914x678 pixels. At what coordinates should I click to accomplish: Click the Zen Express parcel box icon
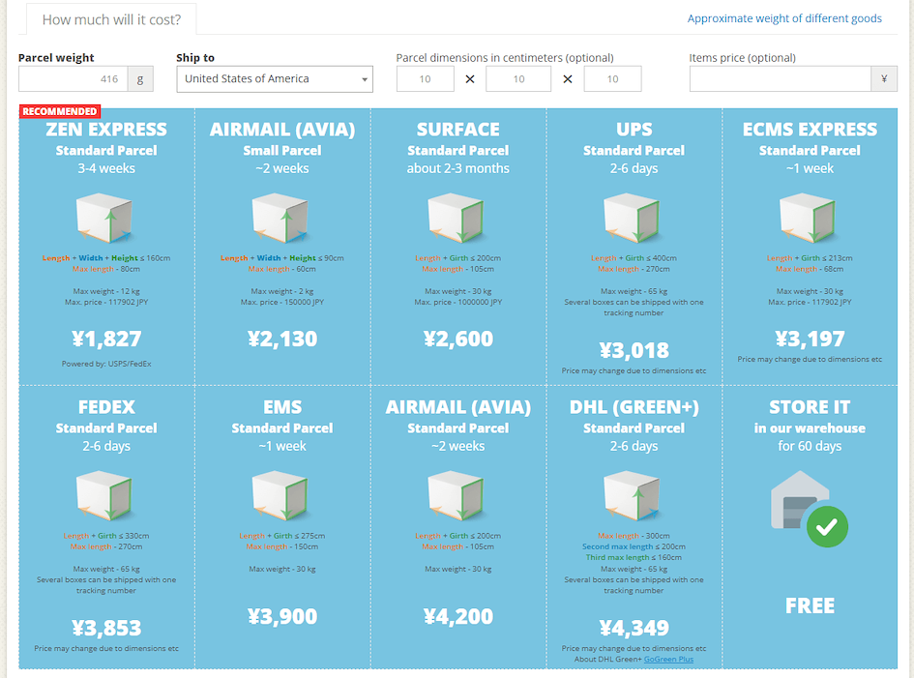point(105,217)
